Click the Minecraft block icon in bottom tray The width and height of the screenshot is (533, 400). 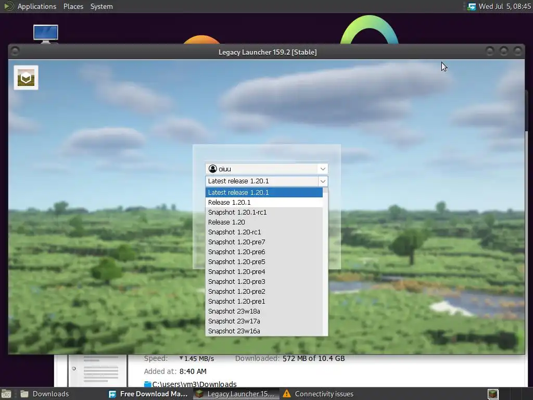pos(493,394)
